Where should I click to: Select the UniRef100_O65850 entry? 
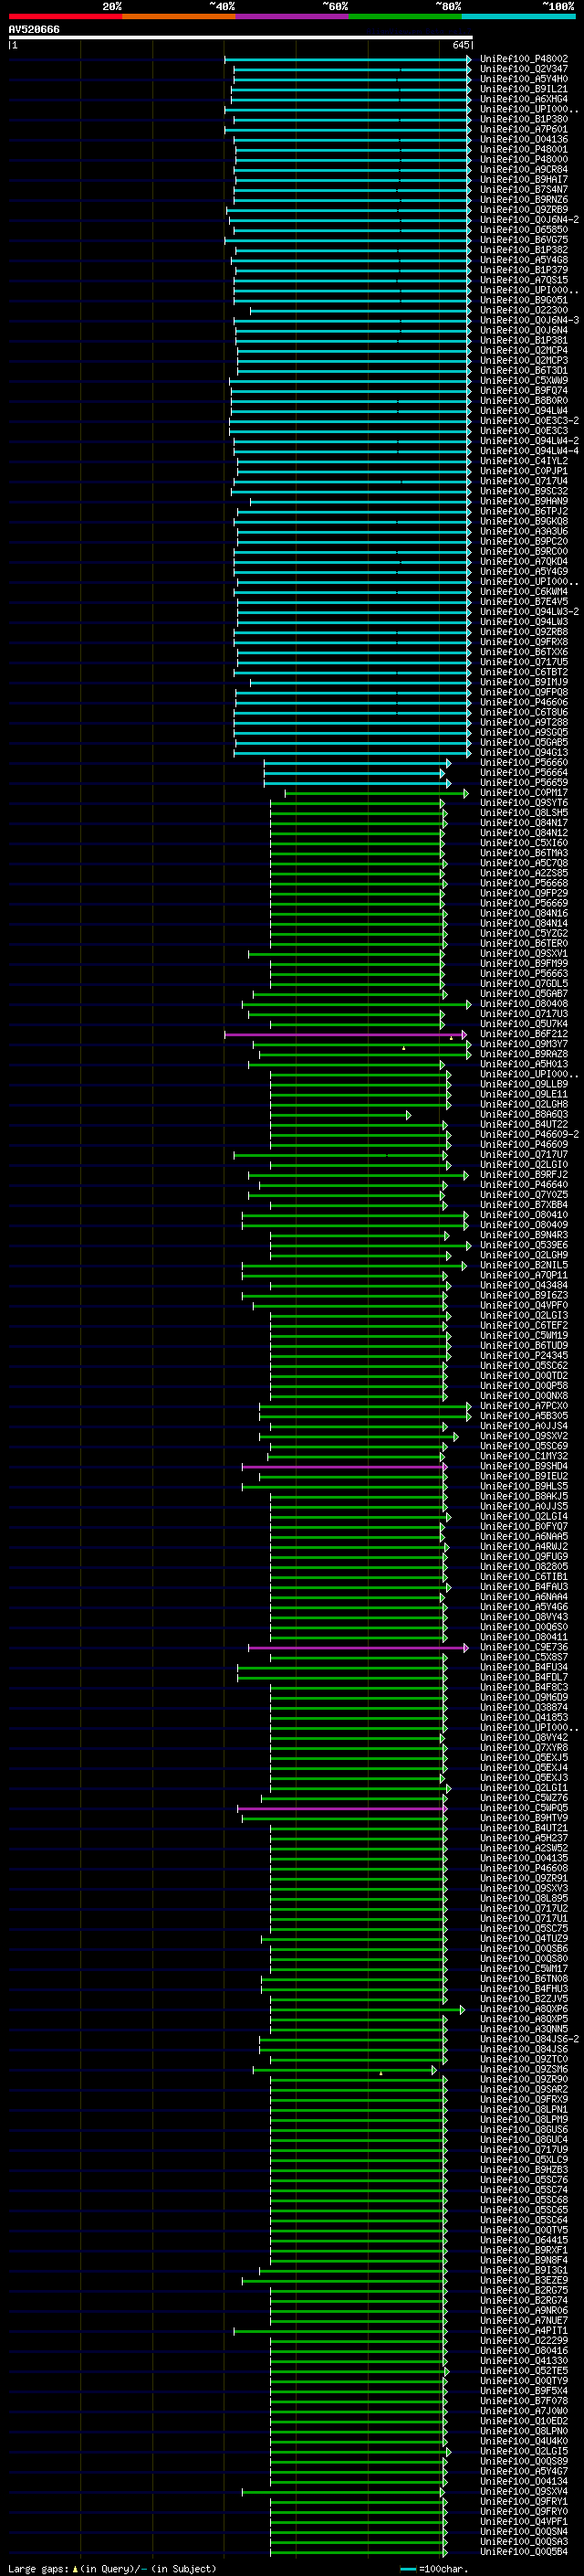pyautogui.click(x=523, y=230)
